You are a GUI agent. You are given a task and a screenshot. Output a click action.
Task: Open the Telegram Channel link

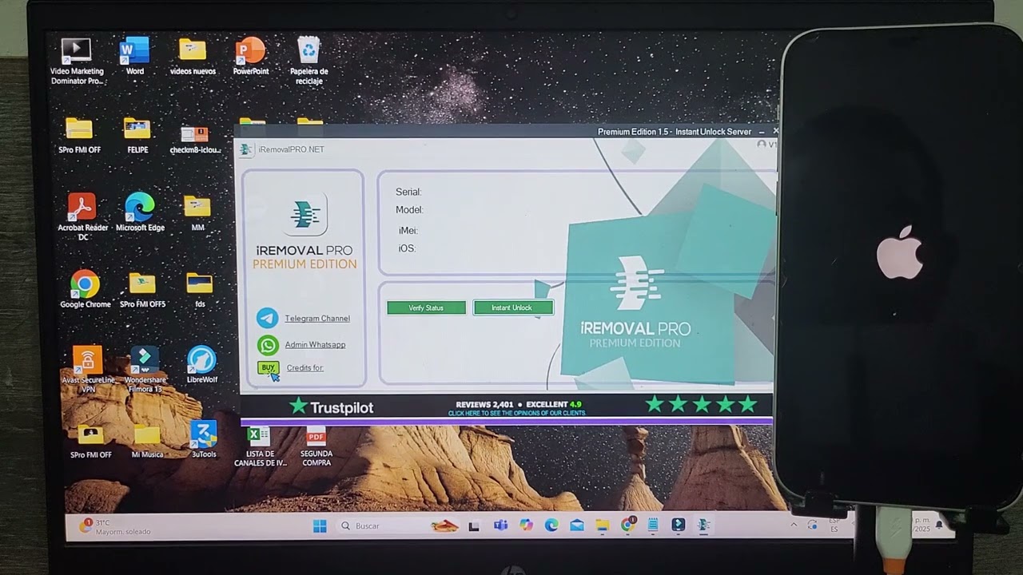coord(317,319)
